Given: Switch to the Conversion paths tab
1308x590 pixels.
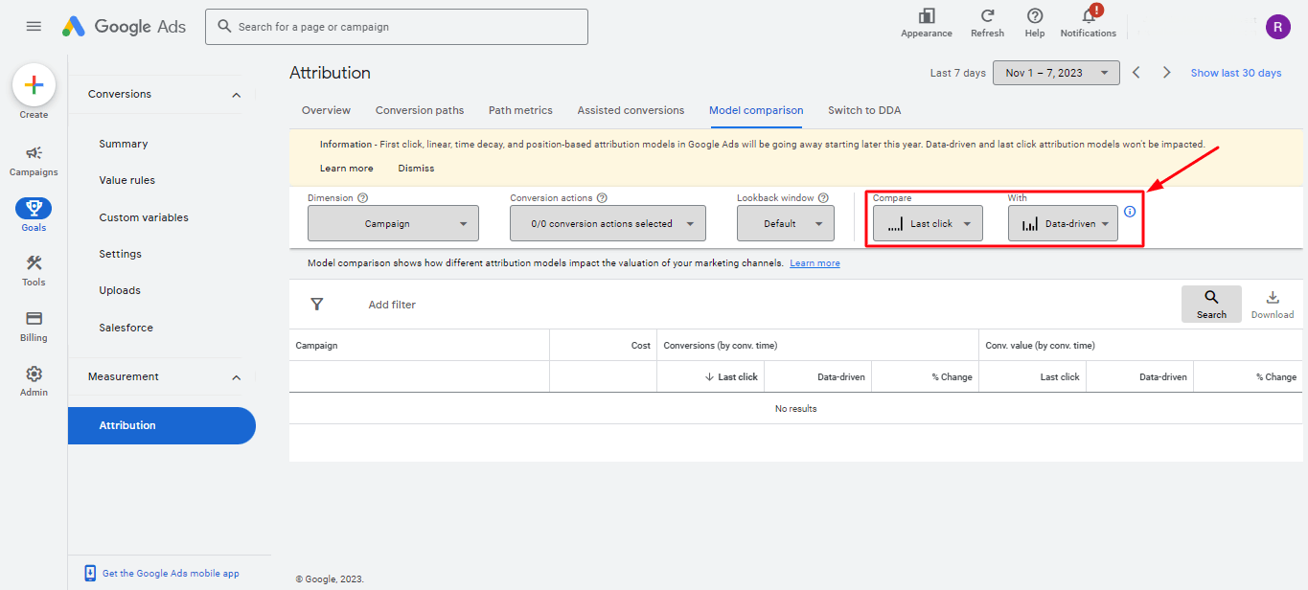Looking at the screenshot, I should 420,110.
